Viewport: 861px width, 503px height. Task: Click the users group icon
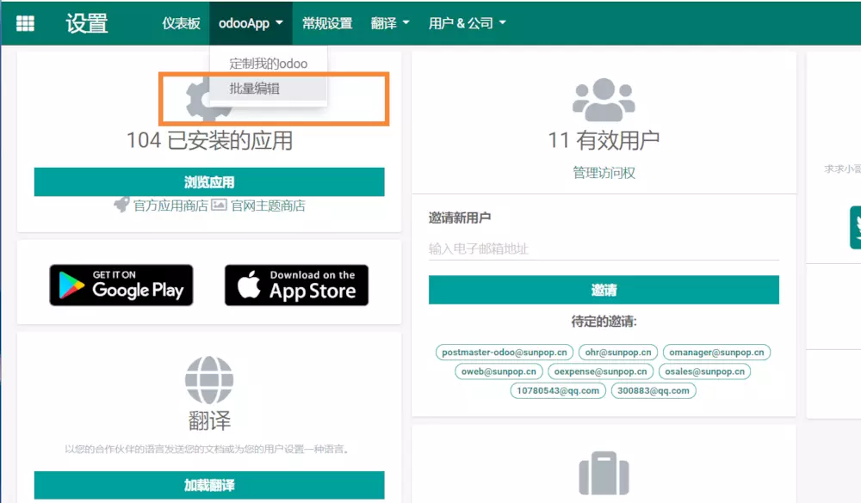[x=604, y=100]
